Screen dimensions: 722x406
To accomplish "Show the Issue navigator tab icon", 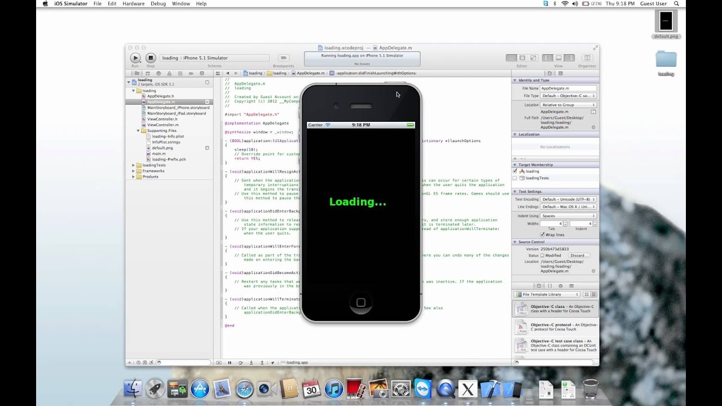I will coord(170,73).
